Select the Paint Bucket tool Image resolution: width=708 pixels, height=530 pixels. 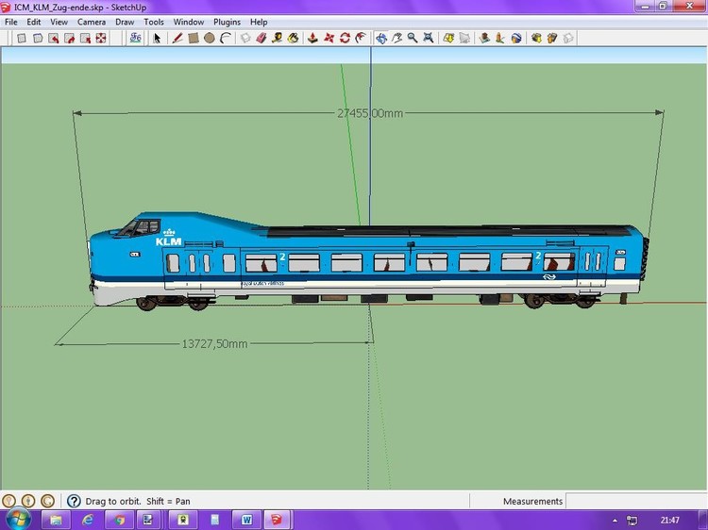click(x=293, y=39)
